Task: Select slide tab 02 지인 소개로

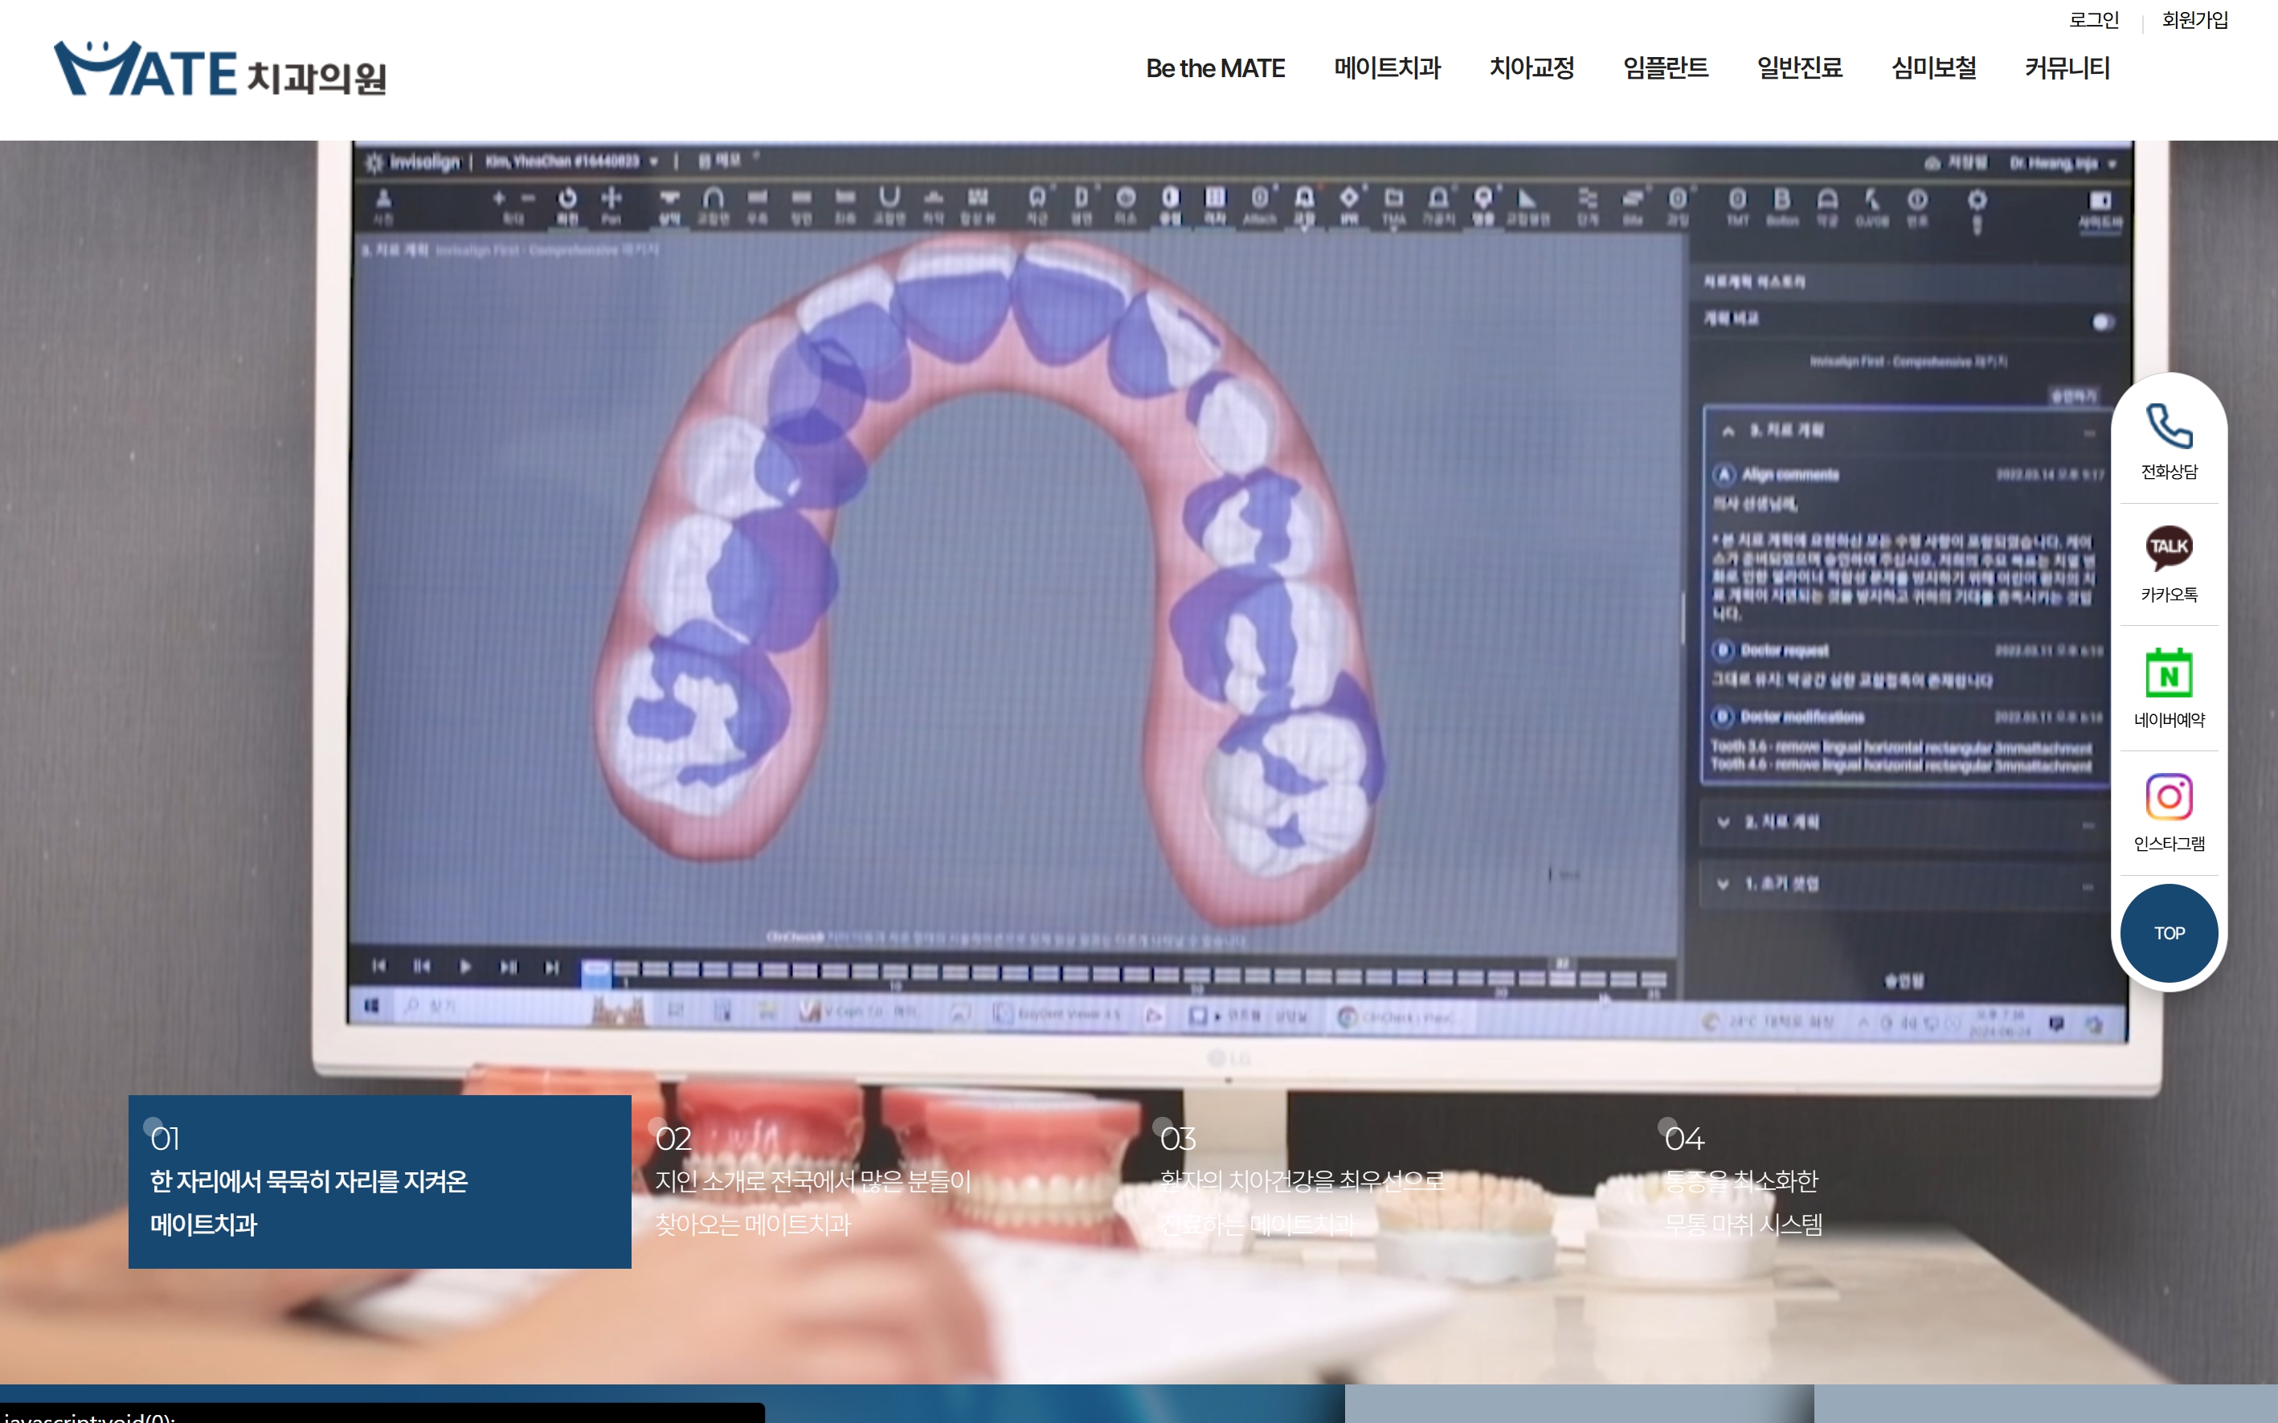Action: pyautogui.click(x=884, y=1181)
